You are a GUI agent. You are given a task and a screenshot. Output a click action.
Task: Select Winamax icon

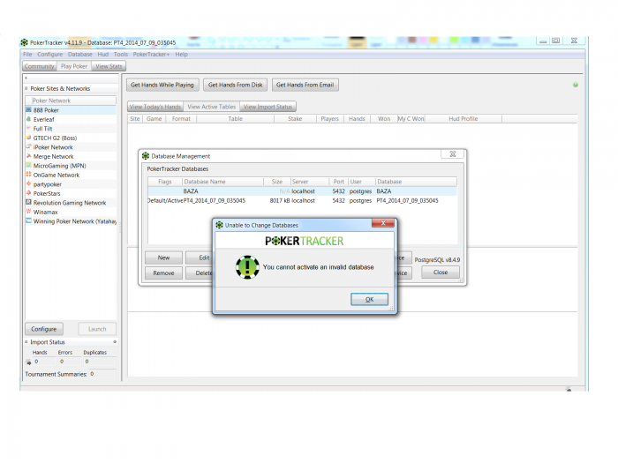pos(28,212)
